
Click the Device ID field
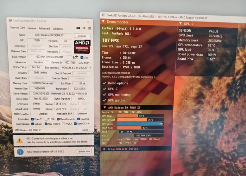[77, 63]
